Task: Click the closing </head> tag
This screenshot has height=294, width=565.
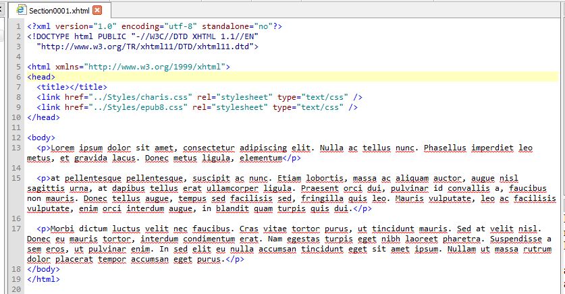Action: click(x=44, y=117)
